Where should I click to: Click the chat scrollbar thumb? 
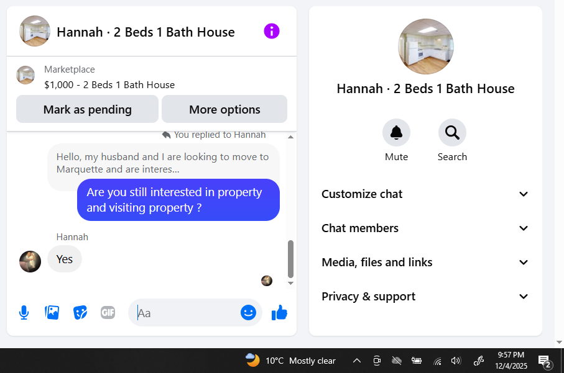pos(290,259)
